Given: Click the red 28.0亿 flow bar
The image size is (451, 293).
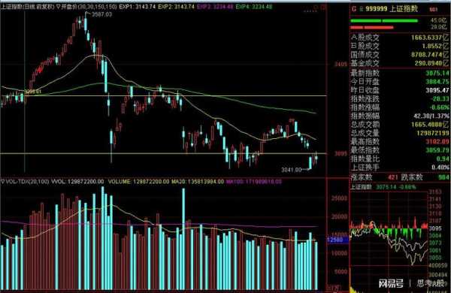Looking at the screenshot, I should [x=372, y=28].
